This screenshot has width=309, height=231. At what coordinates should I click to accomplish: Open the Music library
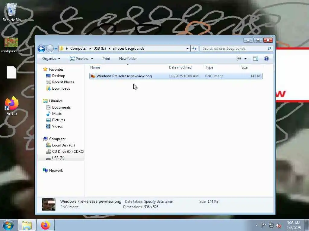point(57,113)
